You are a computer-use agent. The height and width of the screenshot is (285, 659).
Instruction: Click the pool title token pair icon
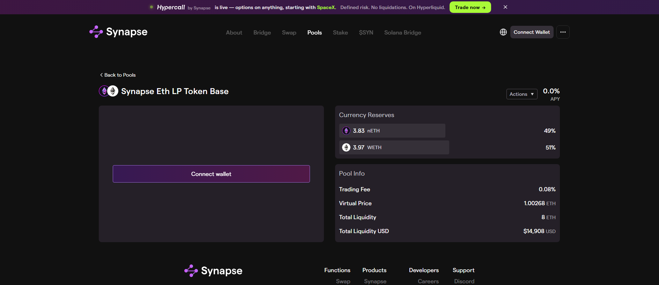click(x=109, y=91)
